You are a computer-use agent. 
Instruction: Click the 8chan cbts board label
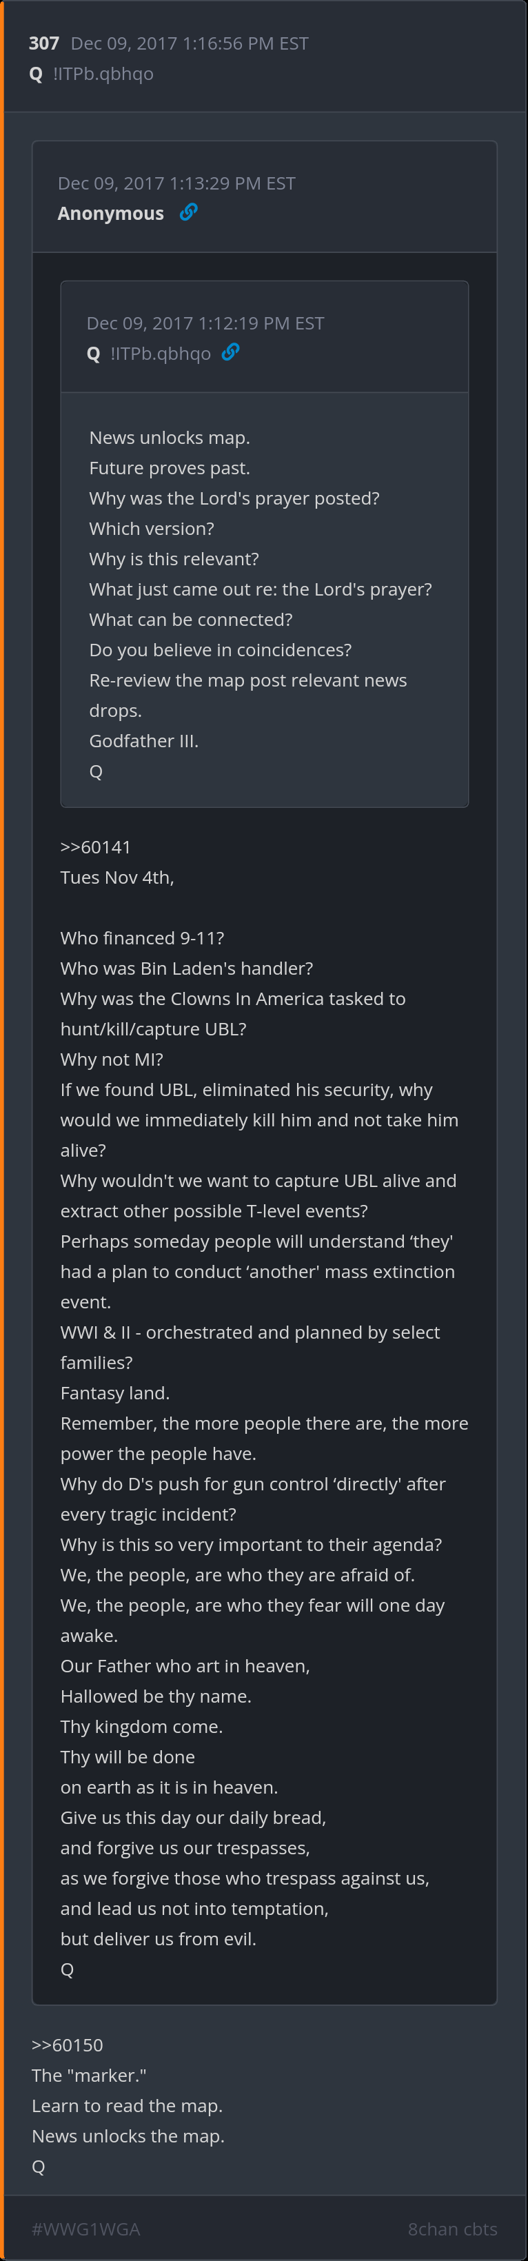click(x=451, y=2229)
